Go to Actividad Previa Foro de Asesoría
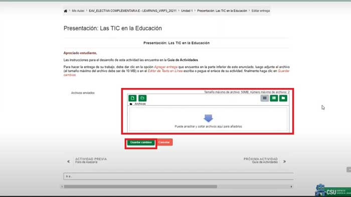Viewport: 351px width, 197px height. point(91,160)
